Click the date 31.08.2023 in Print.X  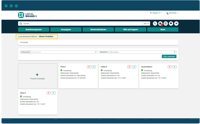click(x=82, y=78)
